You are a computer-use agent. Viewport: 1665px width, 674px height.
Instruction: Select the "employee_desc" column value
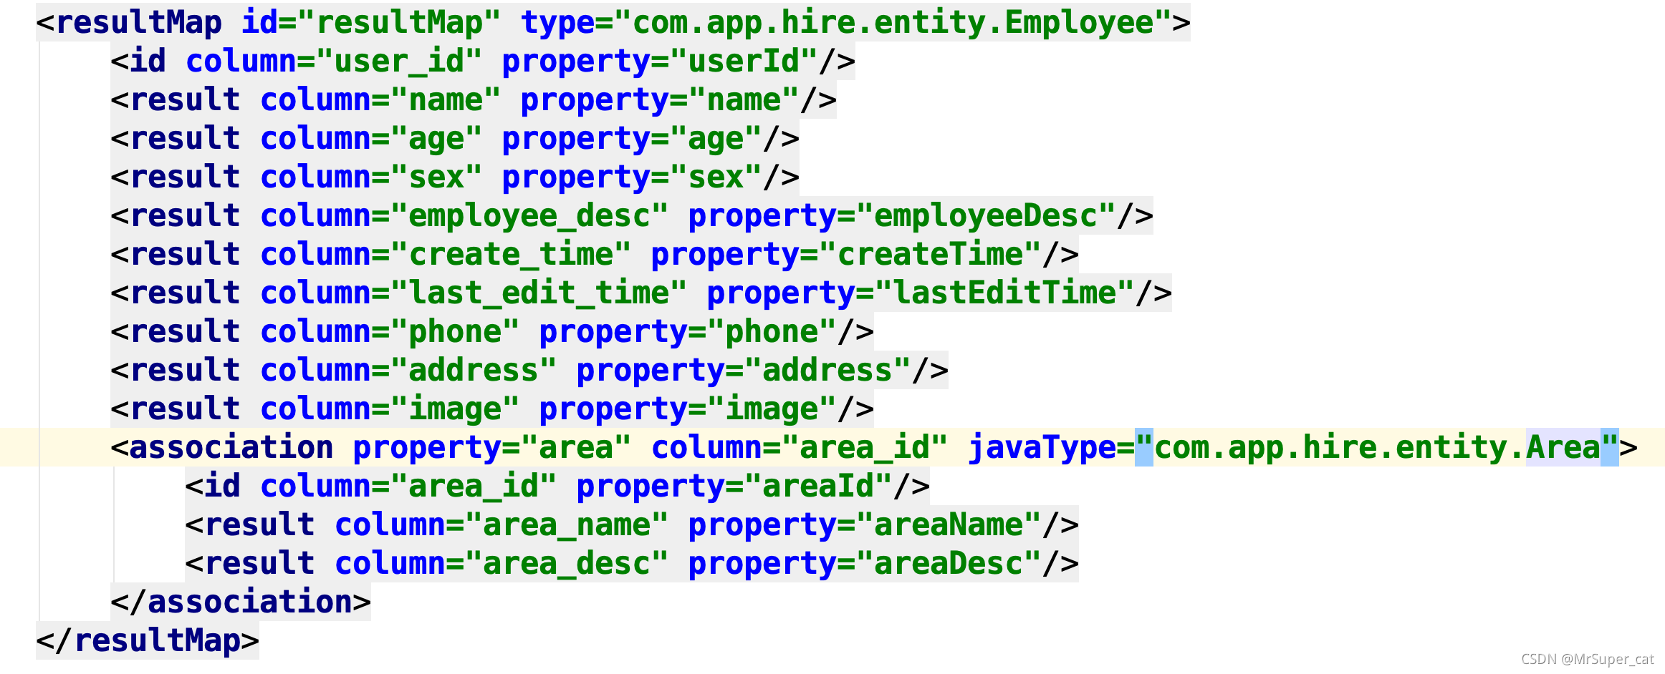[529, 216]
